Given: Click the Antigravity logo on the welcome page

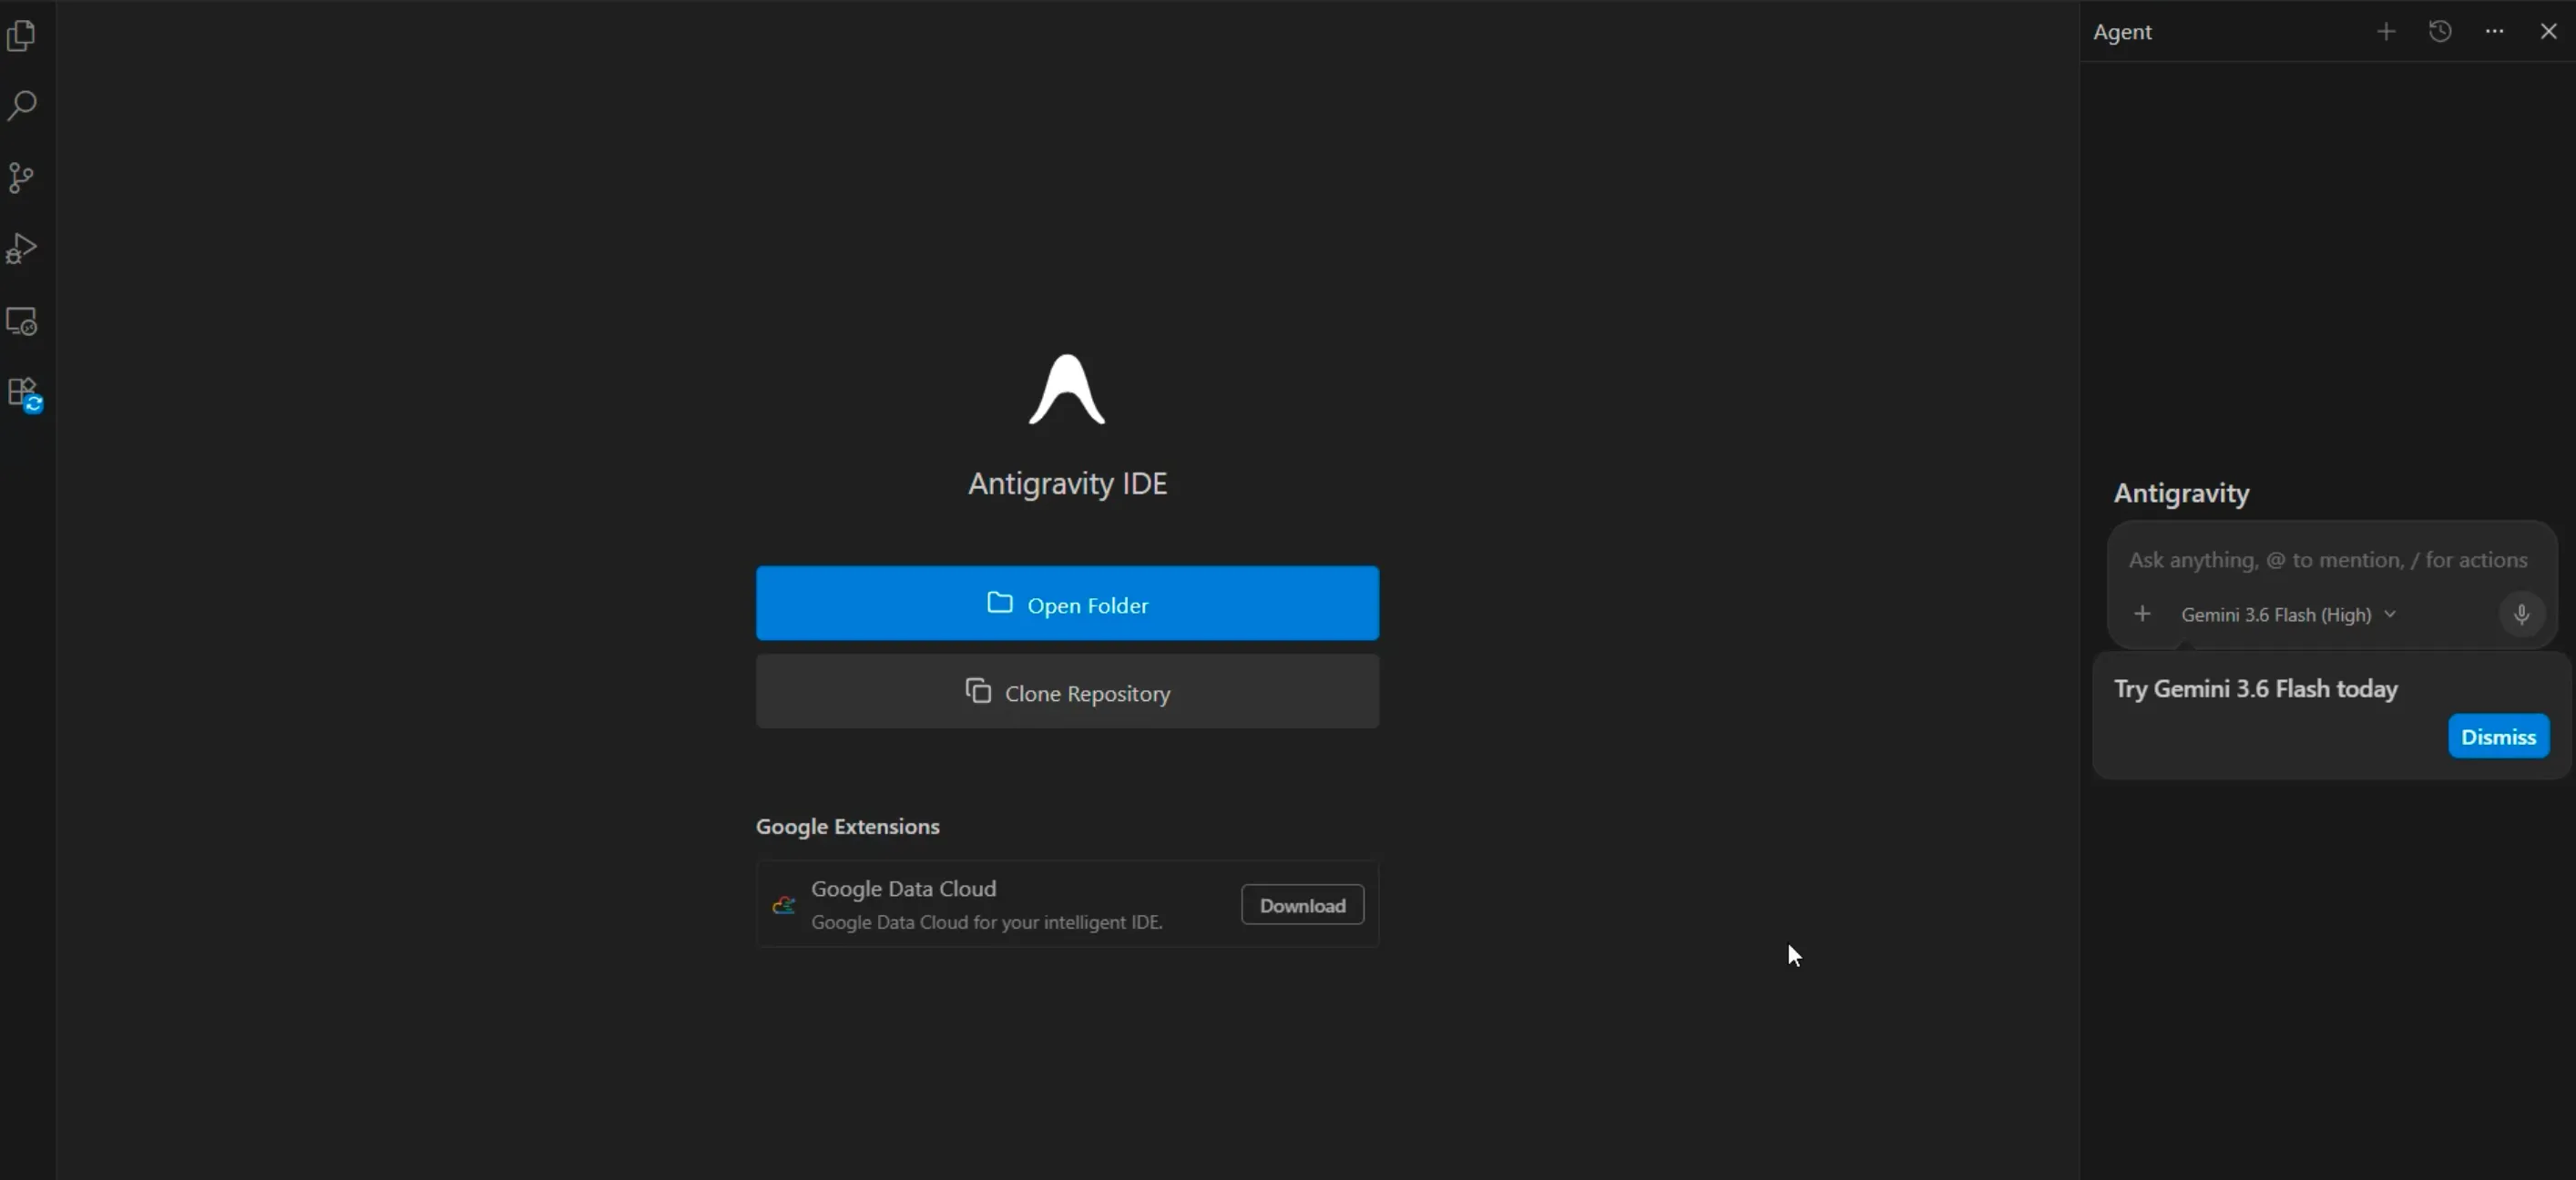Looking at the screenshot, I should [x=1067, y=389].
